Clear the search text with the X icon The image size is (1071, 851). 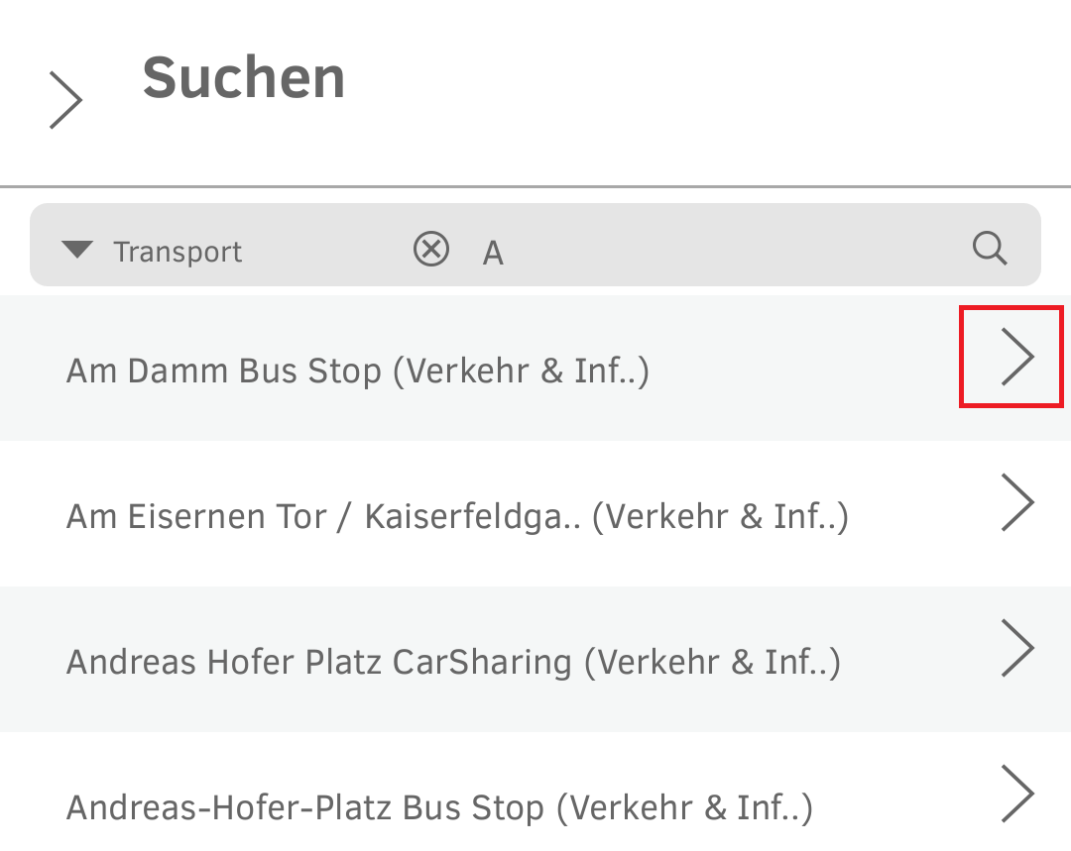point(431,250)
